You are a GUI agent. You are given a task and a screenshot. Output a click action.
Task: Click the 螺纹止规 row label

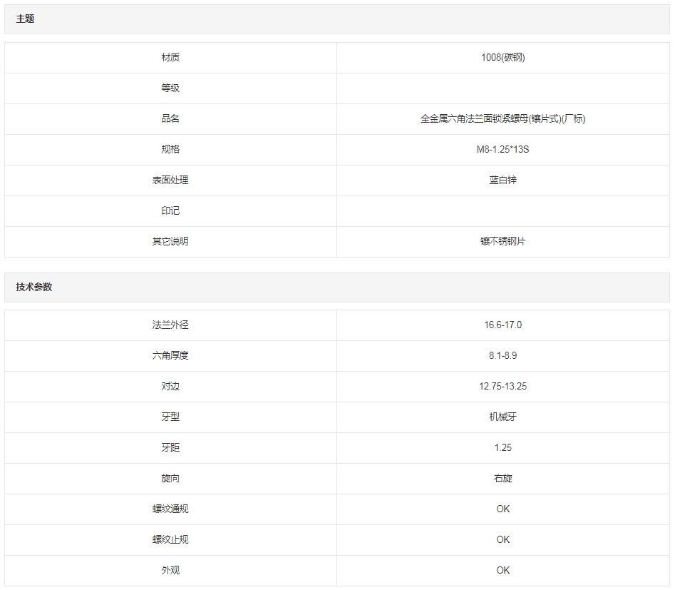(170, 540)
